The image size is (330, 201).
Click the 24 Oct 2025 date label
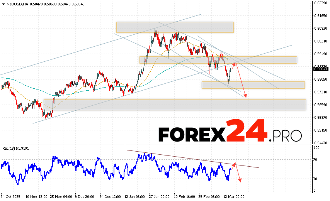pyautogui.click(x=12, y=196)
